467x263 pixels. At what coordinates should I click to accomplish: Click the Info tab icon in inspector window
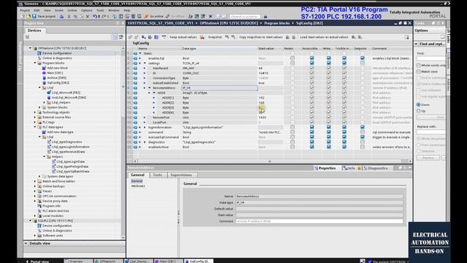pyautogui.click(x=345, y=168)
